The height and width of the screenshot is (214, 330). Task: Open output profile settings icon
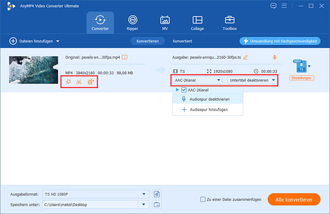pyautogui.click(x=157, y=194)
